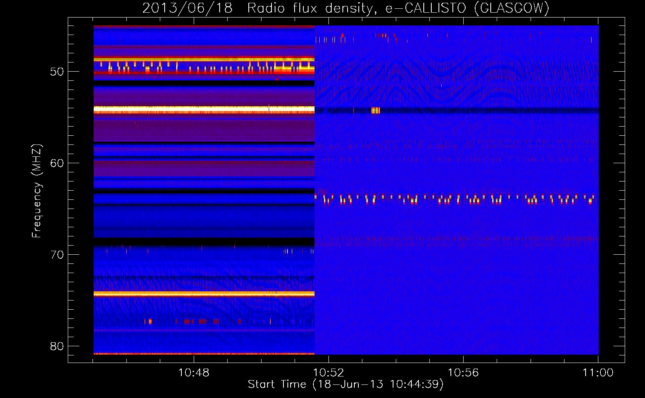The height and width of the screenshot is (398, 645).
Task: Click the 10:48 time tick label
Action: (194, 373)
